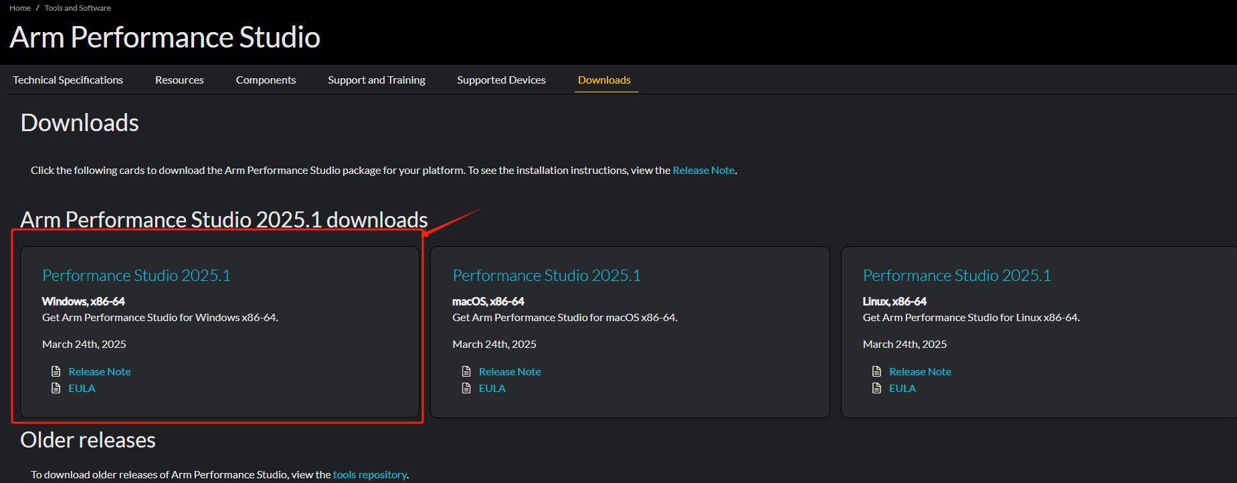Click 'Get Arm Performance Studio for Linux x86-64.' text
This screenshot has height=483, width=1237.
pos(971,317)
